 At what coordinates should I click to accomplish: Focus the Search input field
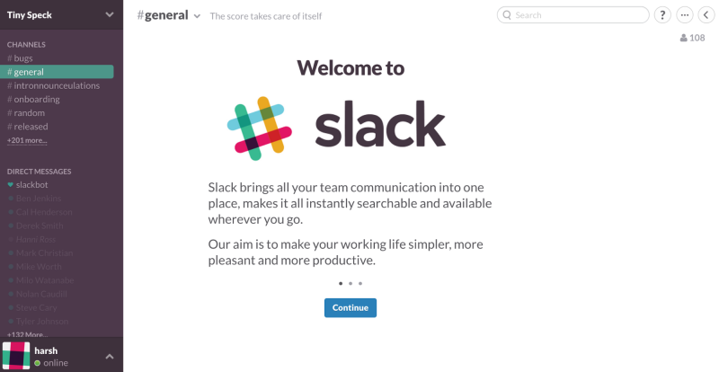pyautogui.click(x=573, y=15)
